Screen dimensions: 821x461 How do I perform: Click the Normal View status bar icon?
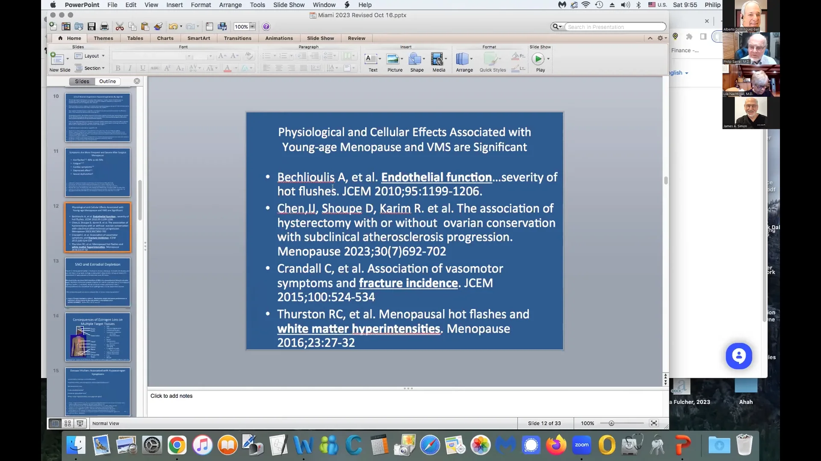[55, 423]
